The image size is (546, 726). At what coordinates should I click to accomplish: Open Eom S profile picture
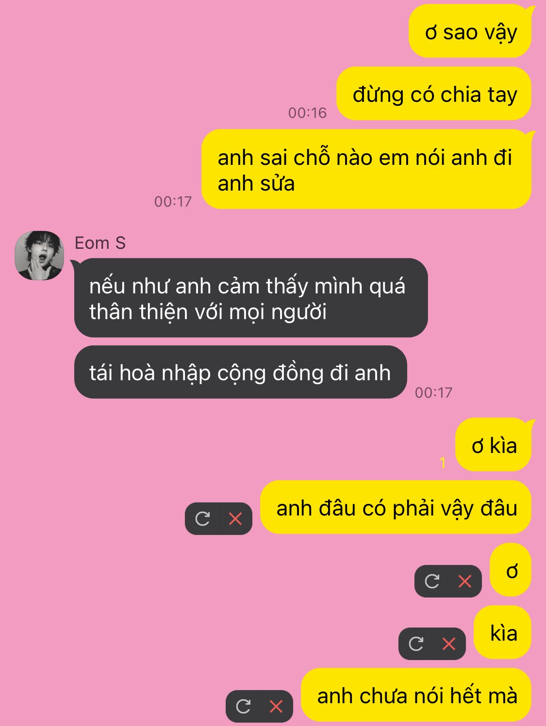pos(39,255)
